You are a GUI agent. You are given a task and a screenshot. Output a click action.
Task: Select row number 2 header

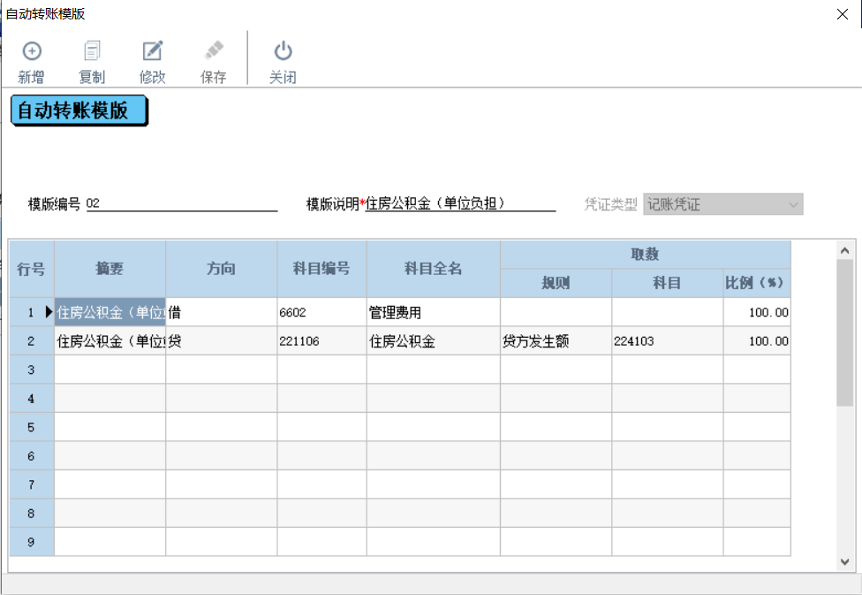(x=31, y=341)
